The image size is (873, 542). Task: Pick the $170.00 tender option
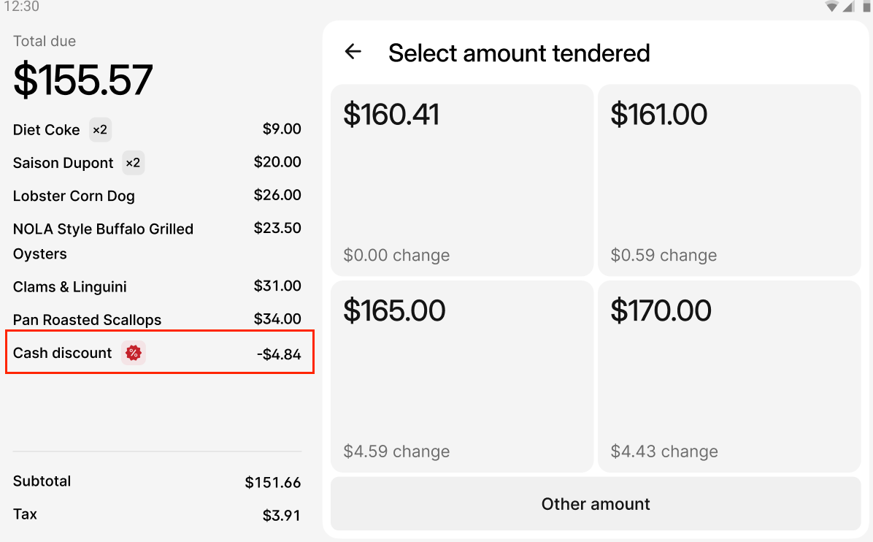tap(729, 377)
